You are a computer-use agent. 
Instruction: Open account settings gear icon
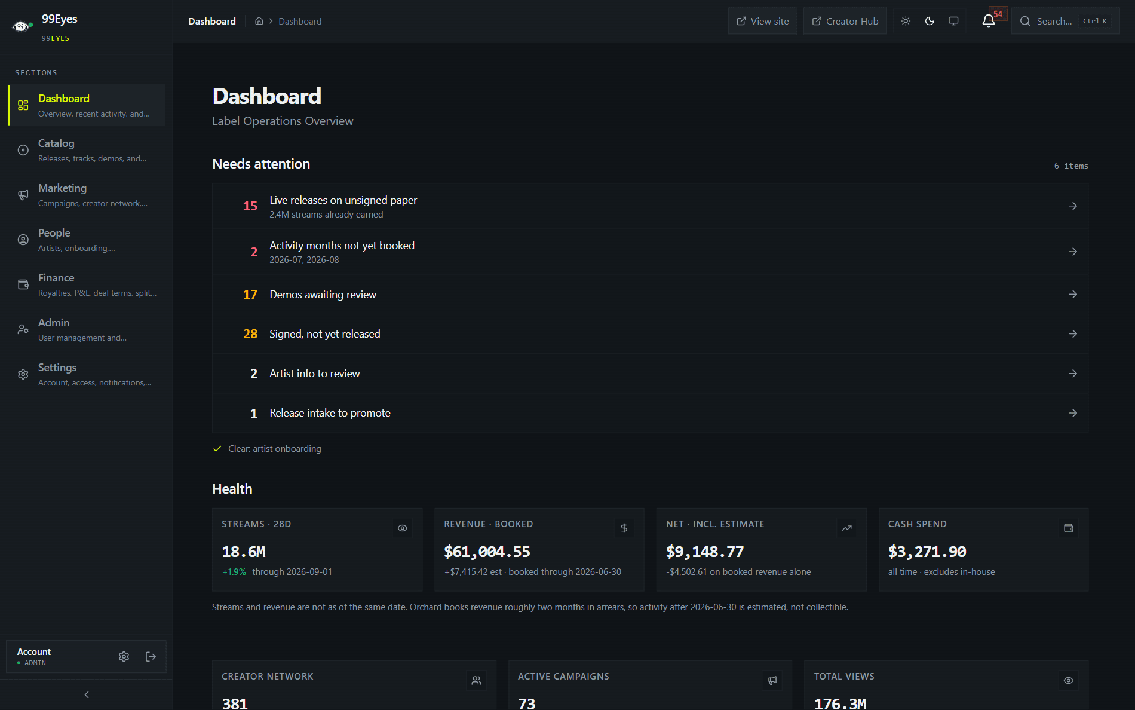coord(124,656)
